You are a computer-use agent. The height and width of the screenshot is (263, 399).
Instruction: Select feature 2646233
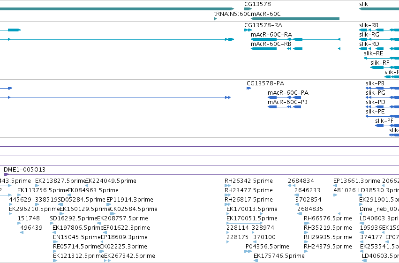pos(308,190)
